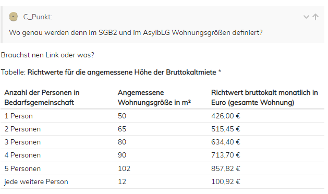
Task: Click the 857,82 € rent value
Action: click(x=225, y=168)
